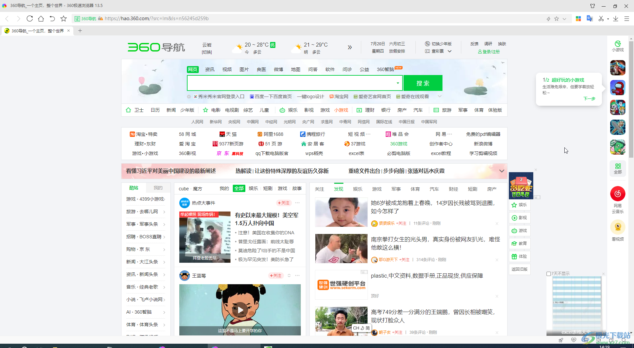Open the crossed swords game icon
Viewport: 634px width, 348px height.
(618, 127)
